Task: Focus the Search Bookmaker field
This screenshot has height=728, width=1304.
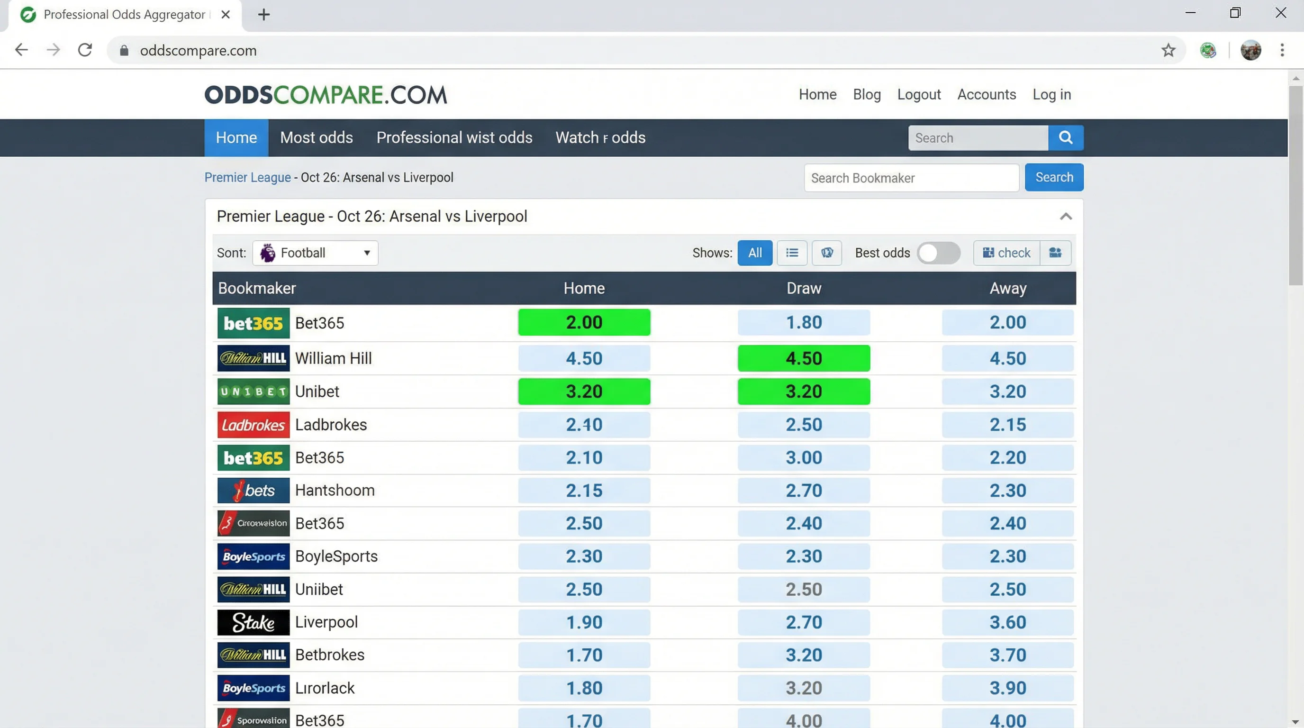Action: 911,178
